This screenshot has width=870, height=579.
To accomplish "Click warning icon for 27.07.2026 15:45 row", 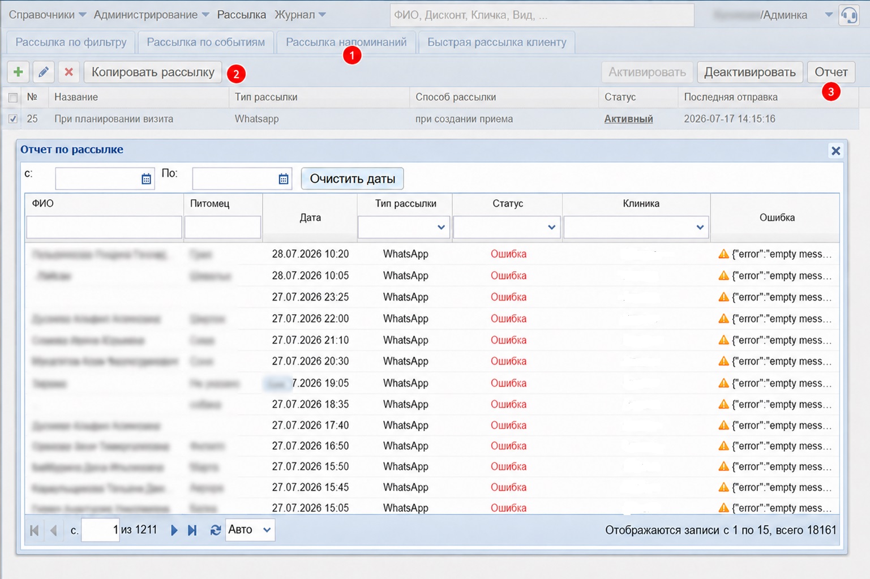I will coord(723,487).
